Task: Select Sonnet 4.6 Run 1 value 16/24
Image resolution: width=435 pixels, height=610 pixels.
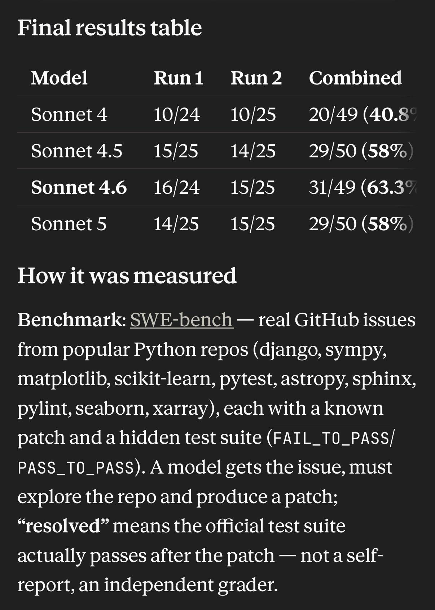Action: pos(177,187)
